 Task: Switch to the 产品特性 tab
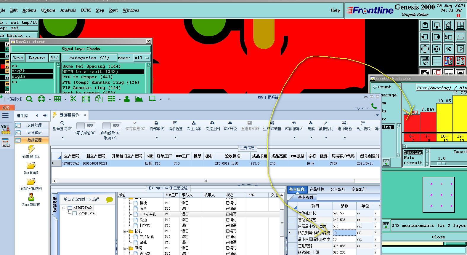pyautogui.click(x=317, y=189)
